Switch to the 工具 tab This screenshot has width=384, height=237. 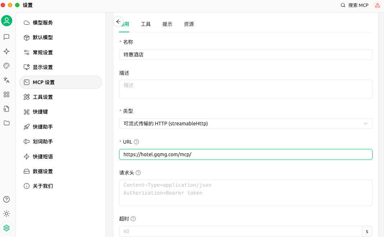(x=146, y=24)
